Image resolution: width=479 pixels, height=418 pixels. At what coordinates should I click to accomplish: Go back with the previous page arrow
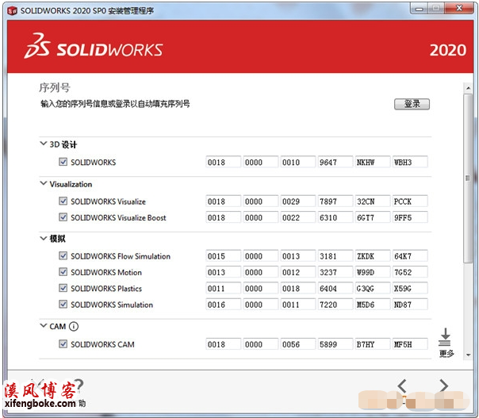pyautogui.click(x=402, y=385)
